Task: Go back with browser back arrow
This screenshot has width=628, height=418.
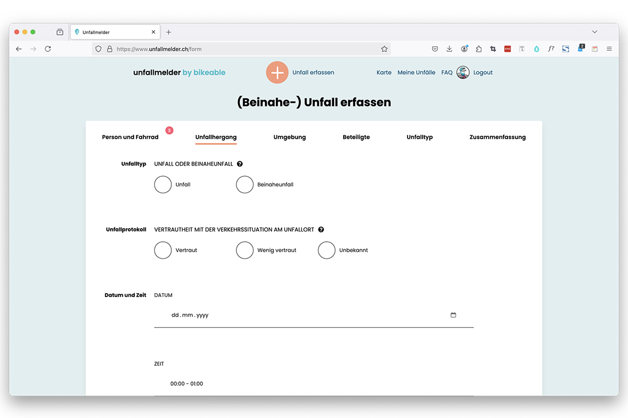Action: (19, 49)
